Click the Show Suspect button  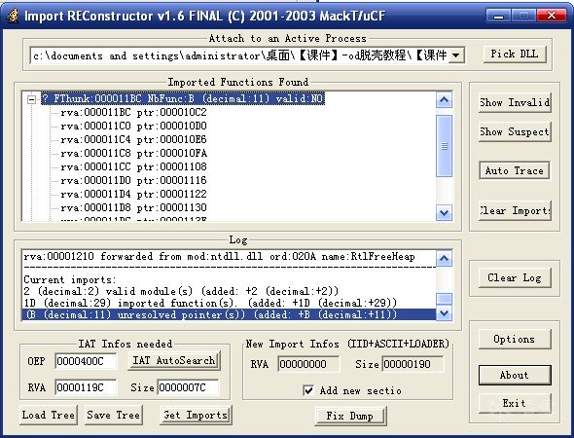pyautogui.click(x=515, y=131)
